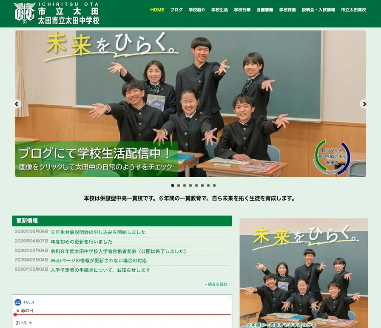Go to previous slide with left arrow
The image size is (381, 328).
17,104
